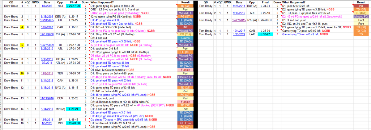Select 'OTD1: LT 0 yd run on 3rd & 1' cell
The width and height of the screenshot is (371, 130).
[x=133, y=10]
